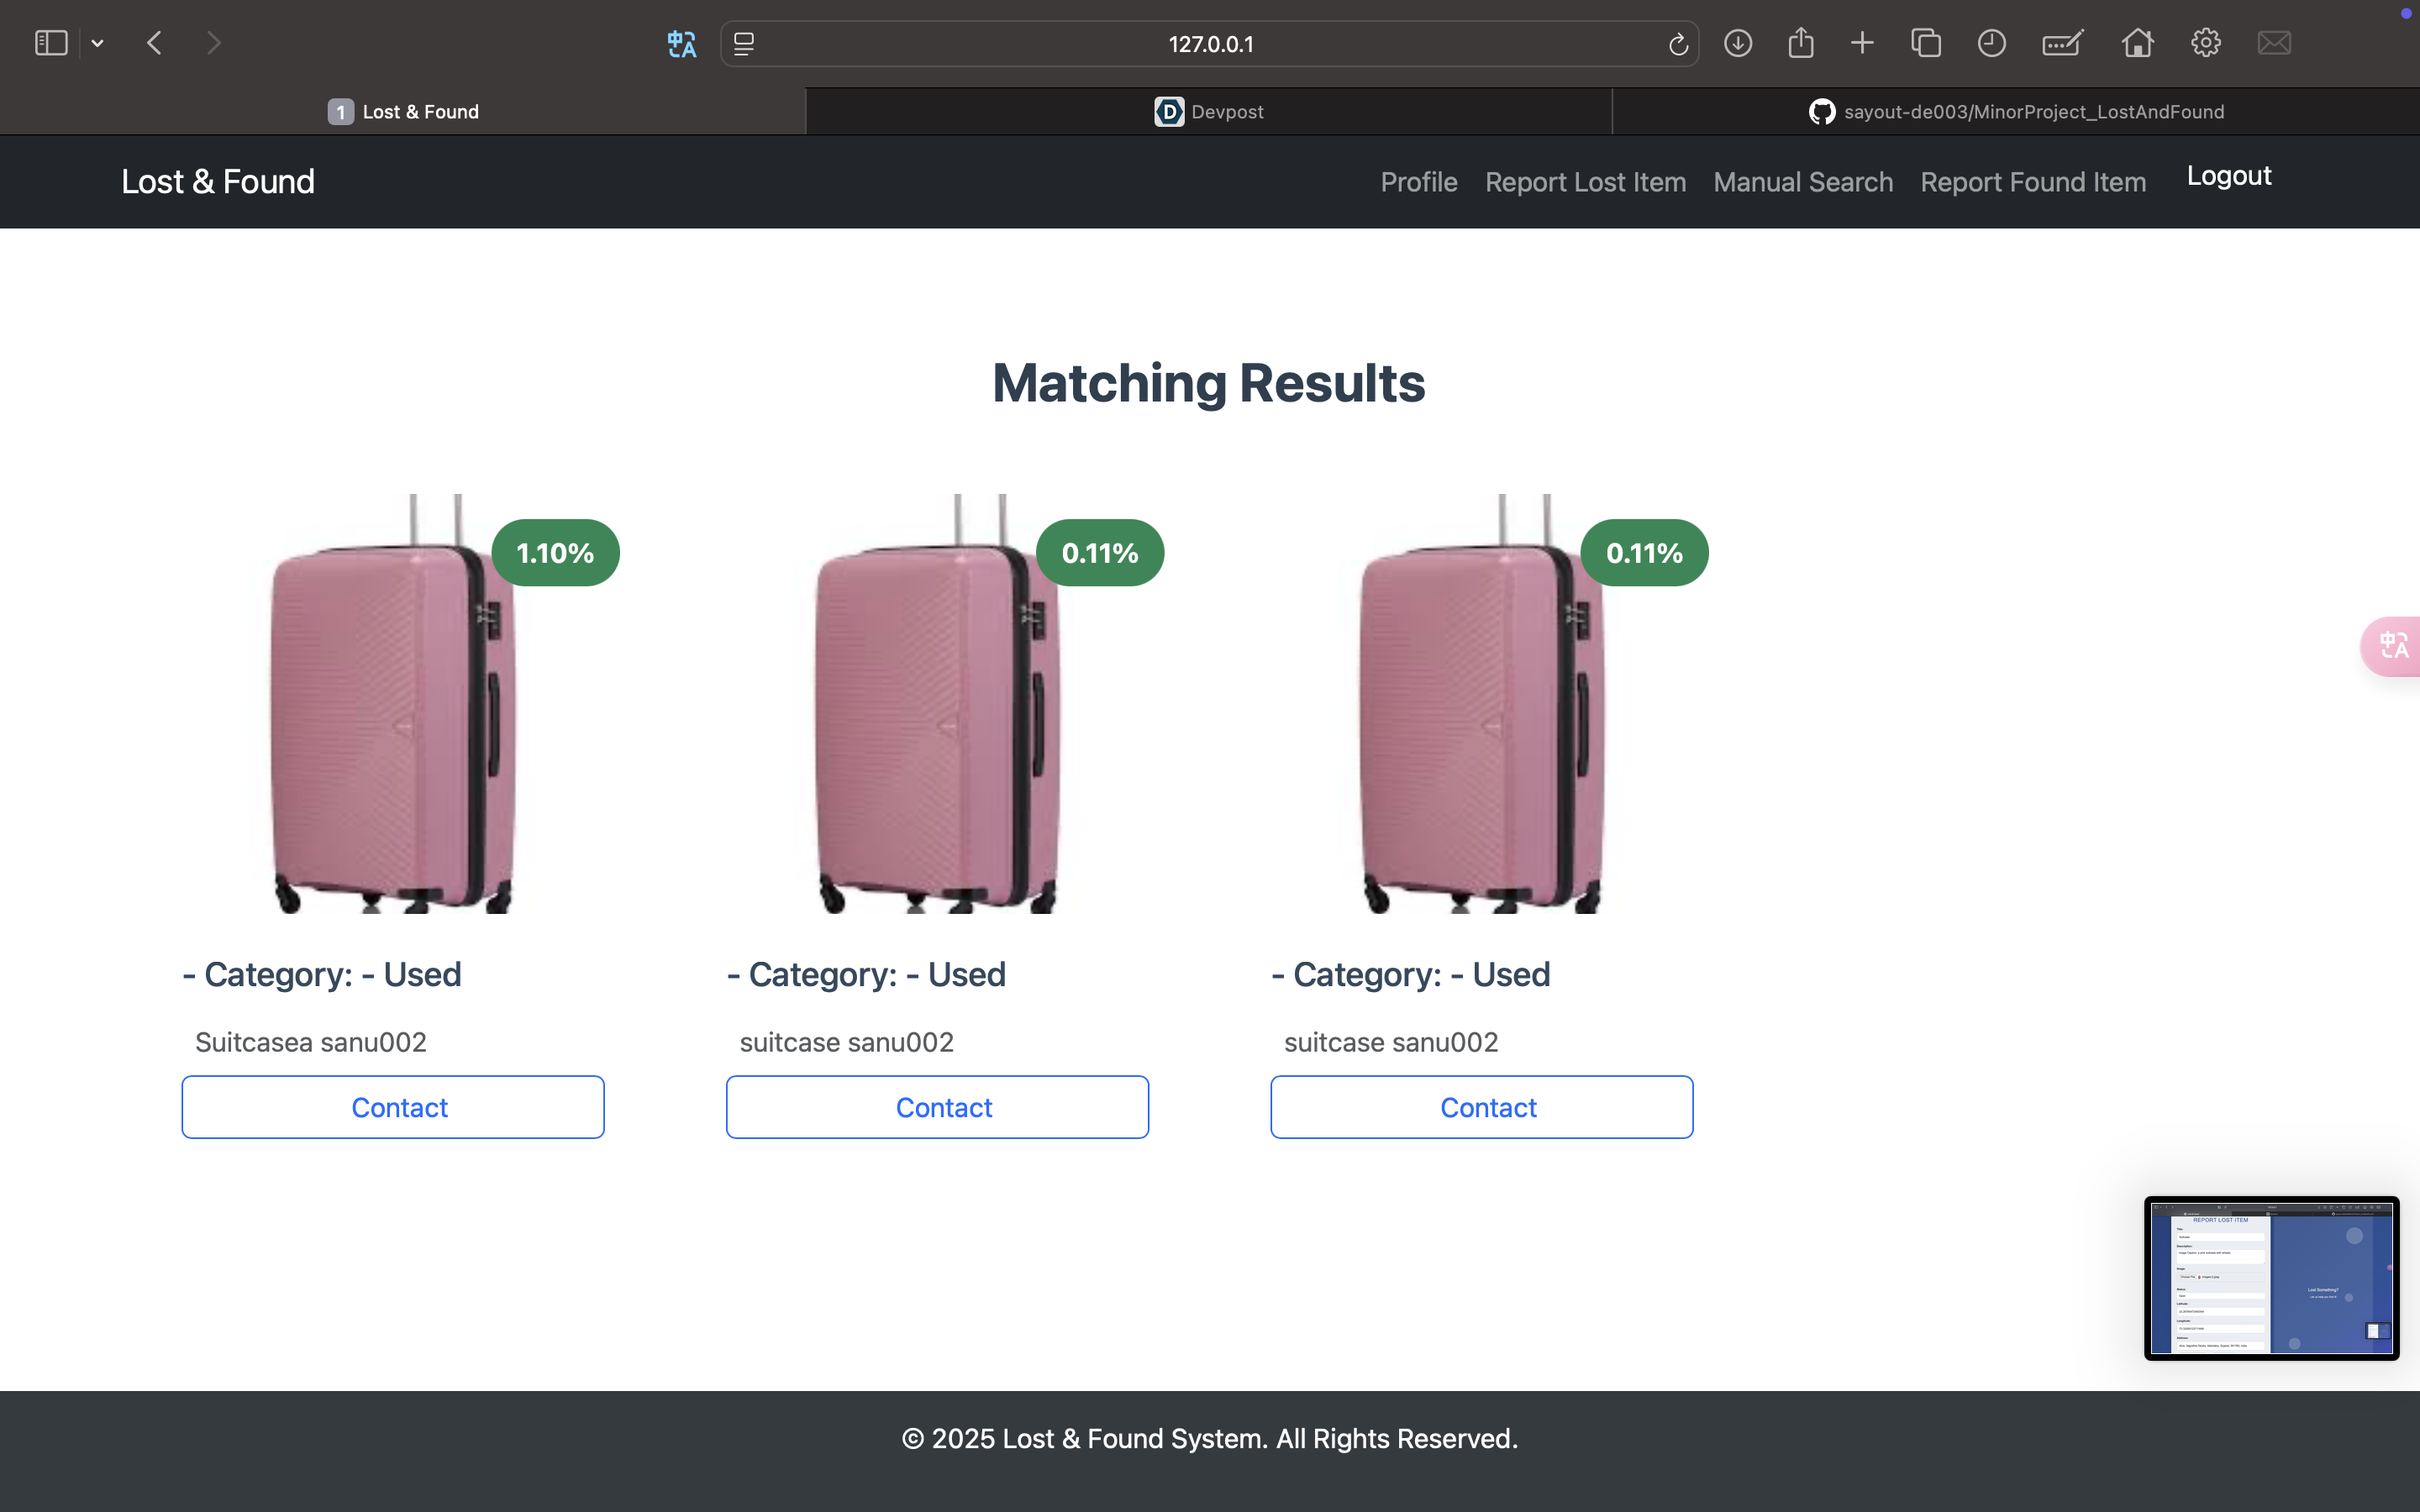Screen dimensions: 2420x1512
Task: Contact owner of the 1.10% match suitcase
Action: pyautogui.click(x=393, y=1107)
